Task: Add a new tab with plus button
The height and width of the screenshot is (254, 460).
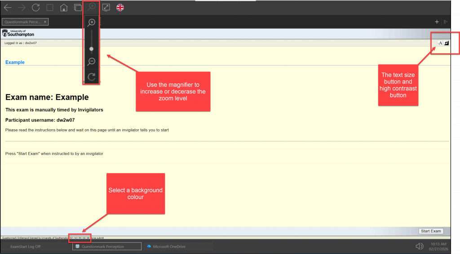Action: (x=437, y=22)
